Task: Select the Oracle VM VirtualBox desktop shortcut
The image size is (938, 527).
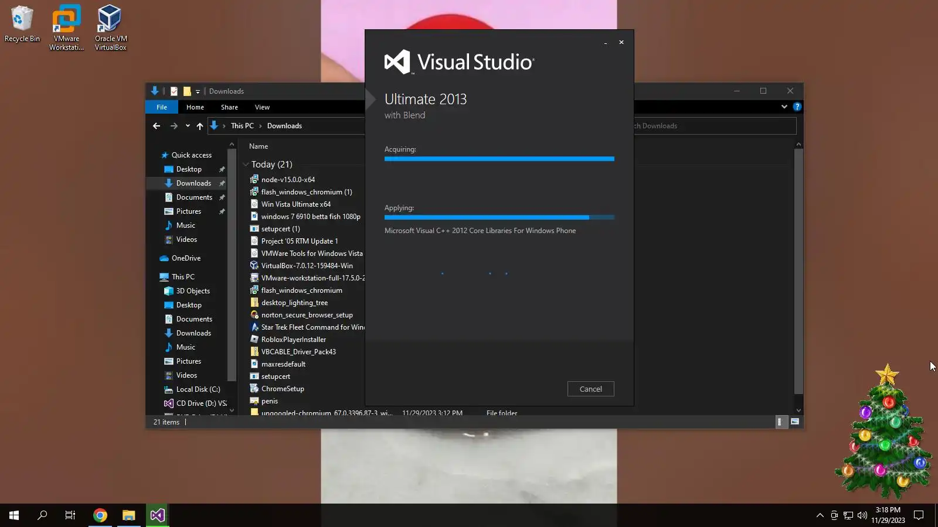Action: pos(110,28)
